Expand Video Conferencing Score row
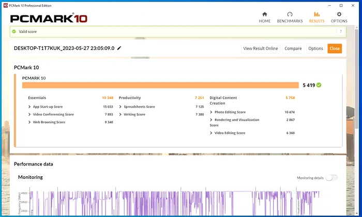This screenshot has width=362, height=217. tap(29, 114)
